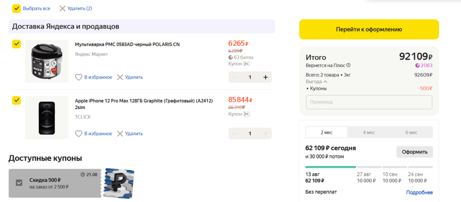Click coupon scissors icon under iPhone price
This screenshot has width=461, height=202.
click(x=246, y=114)
